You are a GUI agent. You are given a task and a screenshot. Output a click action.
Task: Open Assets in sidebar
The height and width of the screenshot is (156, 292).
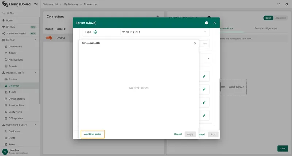[20, 92]
